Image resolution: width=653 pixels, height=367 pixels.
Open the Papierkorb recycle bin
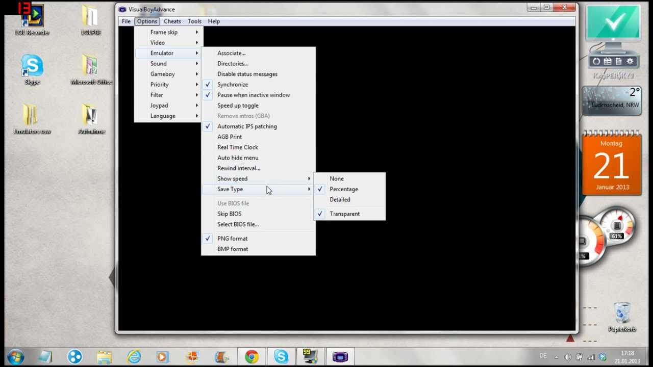click(622, 317)
